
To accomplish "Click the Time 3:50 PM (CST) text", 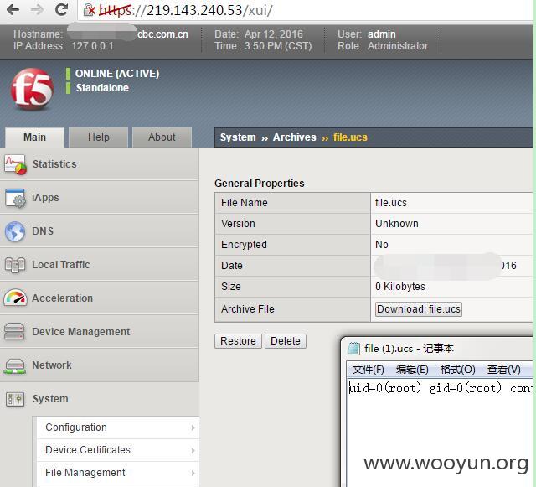I will pos(277,46).
